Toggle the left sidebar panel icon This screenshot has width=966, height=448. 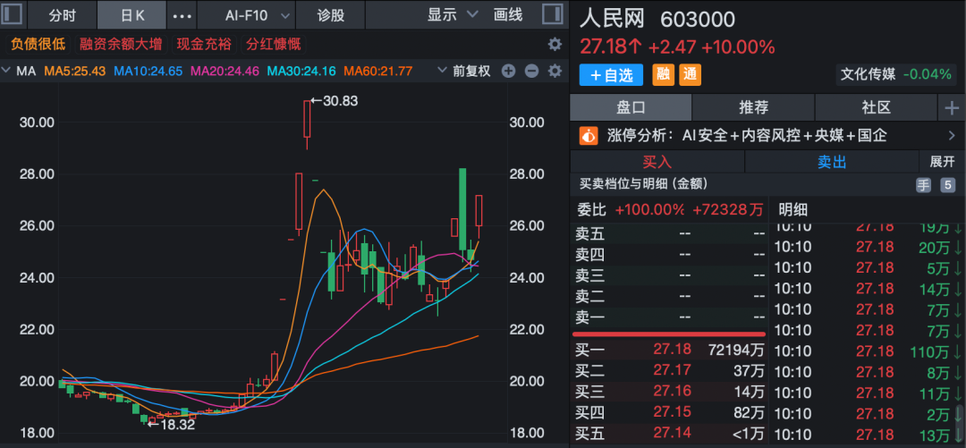click(x=12, y=15)
